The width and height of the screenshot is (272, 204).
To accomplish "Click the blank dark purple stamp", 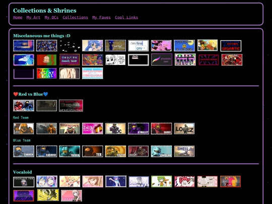I will pyautogui.click(x=24, y=74).
